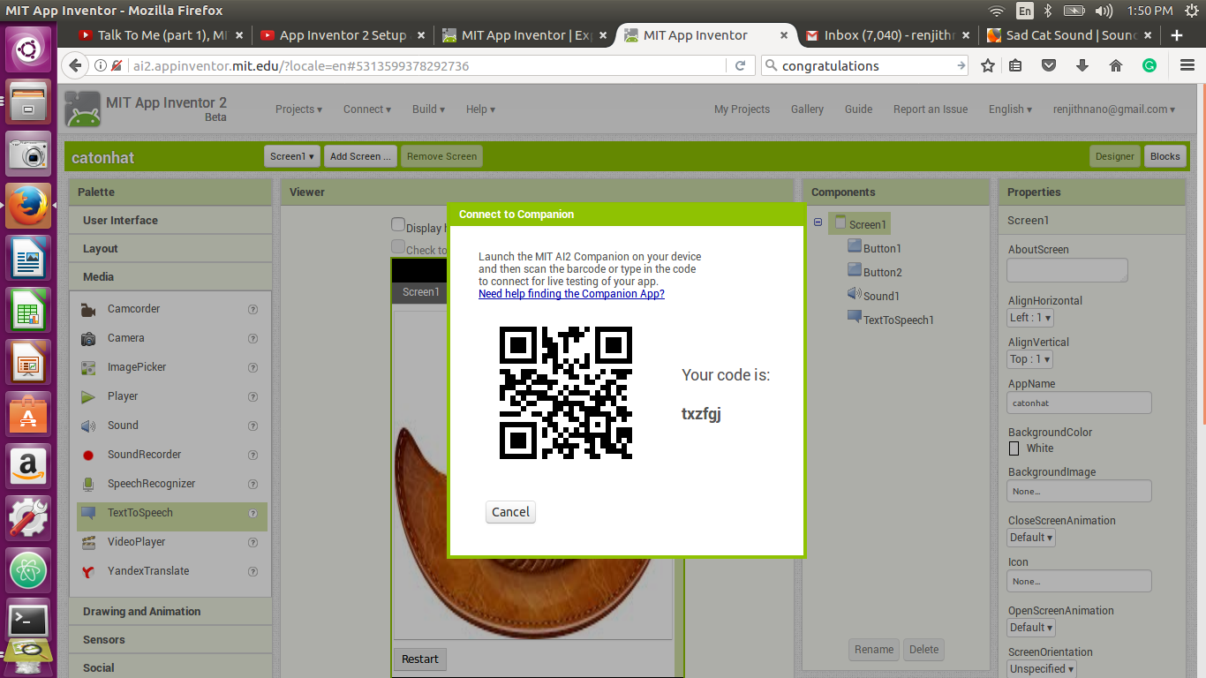Click Need help finding Companion App link
The height and width of the screenshot is (678, 1206).
point(571,294)
